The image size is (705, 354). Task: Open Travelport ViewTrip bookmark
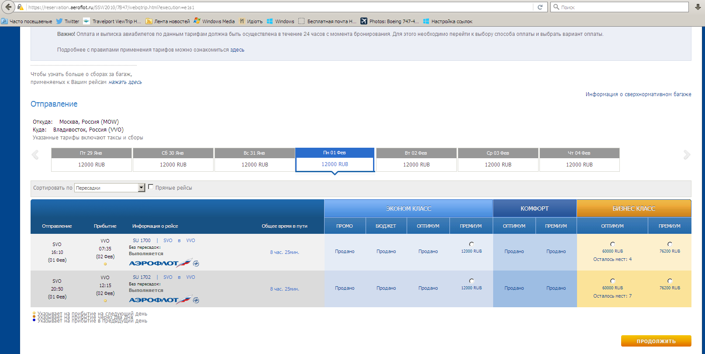click(x=112, y=21)
